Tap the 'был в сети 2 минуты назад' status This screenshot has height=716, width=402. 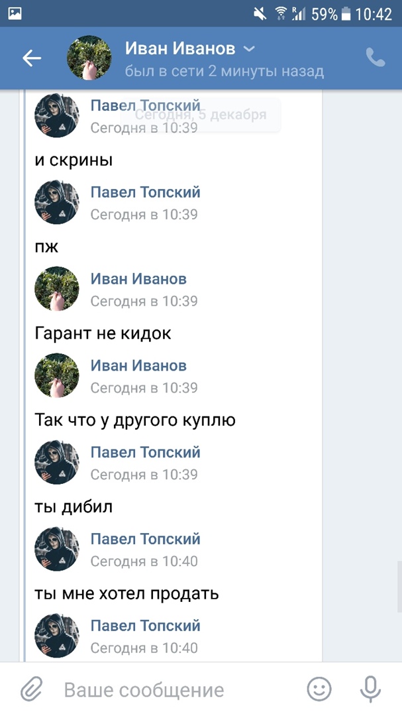[x=224, y=71]
